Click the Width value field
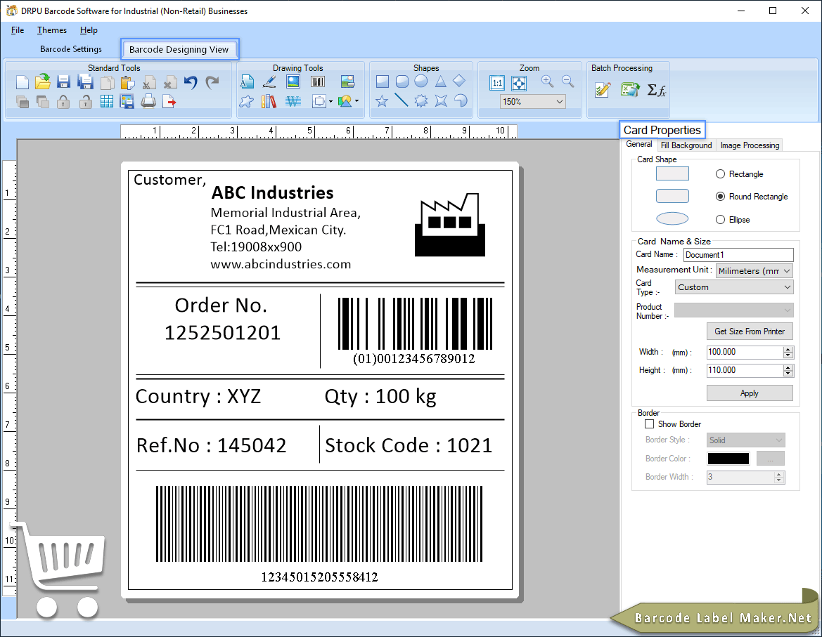 click(x=745, y=352)
